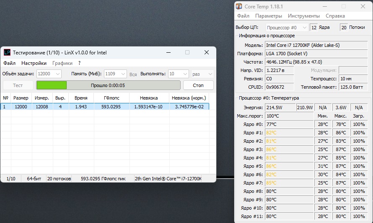373x223 pixels.
Task: Click the Ядро #1 temperature 82°C
Action: tap(289, 133)
